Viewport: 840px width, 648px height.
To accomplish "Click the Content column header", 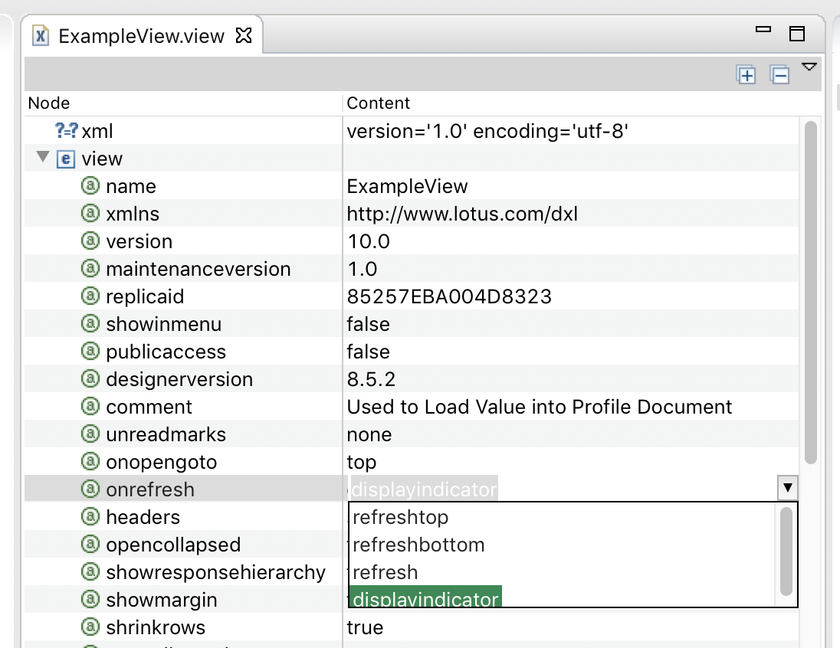I will click(379, 103).
